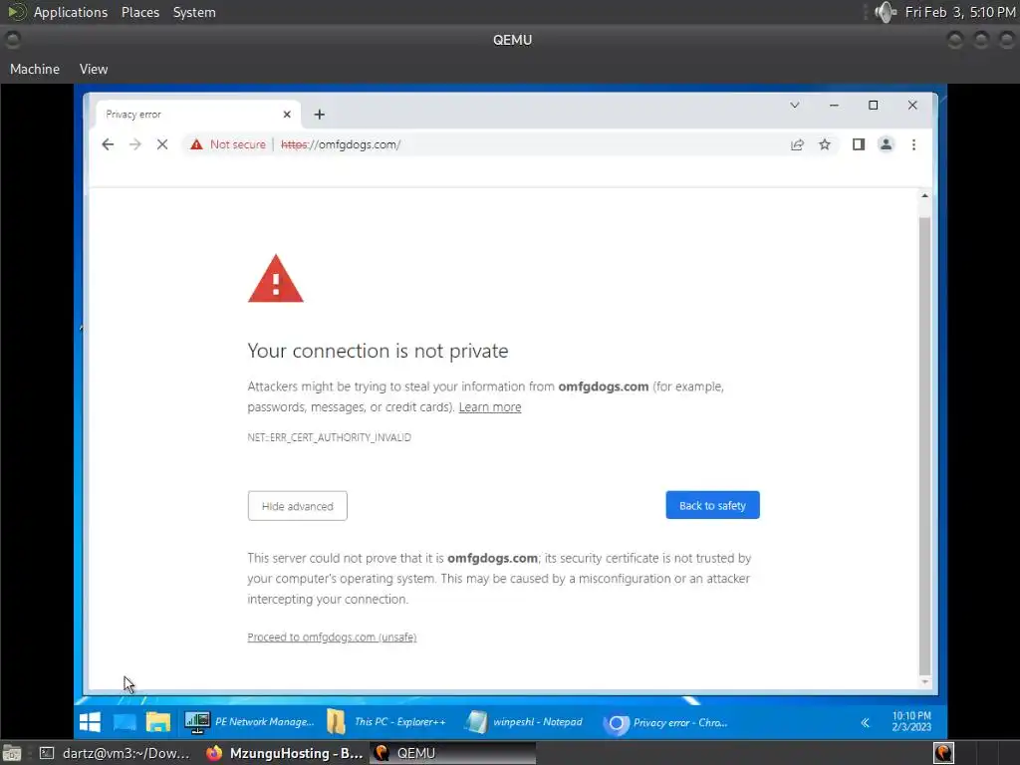Click the volume speaker icon in top panel
The width and height of the screenshot is (1020, 765).
point(885,12)
